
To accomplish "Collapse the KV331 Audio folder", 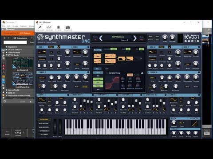I will tap(7, 55).
